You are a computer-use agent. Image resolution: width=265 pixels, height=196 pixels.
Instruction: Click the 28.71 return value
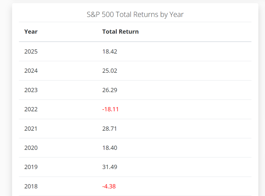coord(110,129)
